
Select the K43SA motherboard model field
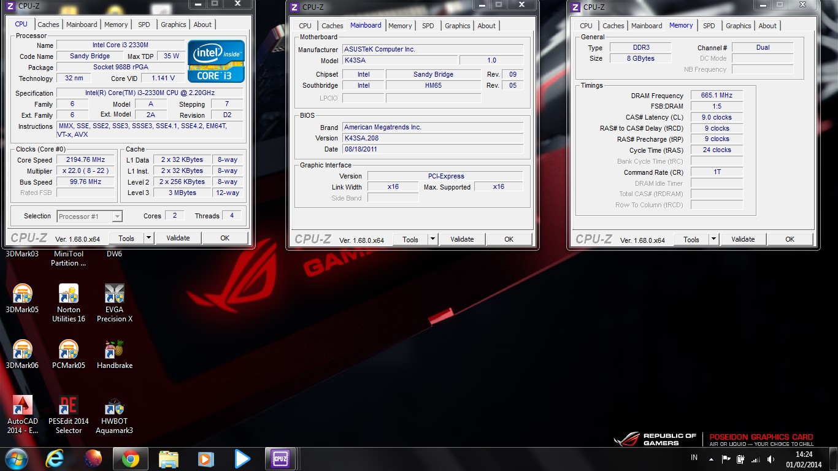(399, 60)
